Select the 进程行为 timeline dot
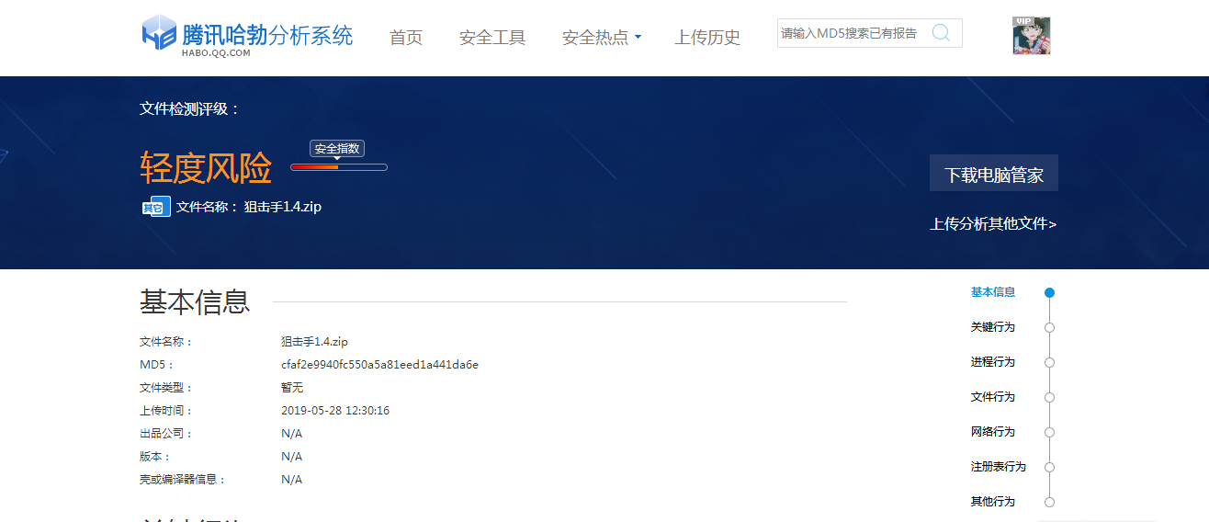Screen dimensions: 1209x522 [1049, 362]
